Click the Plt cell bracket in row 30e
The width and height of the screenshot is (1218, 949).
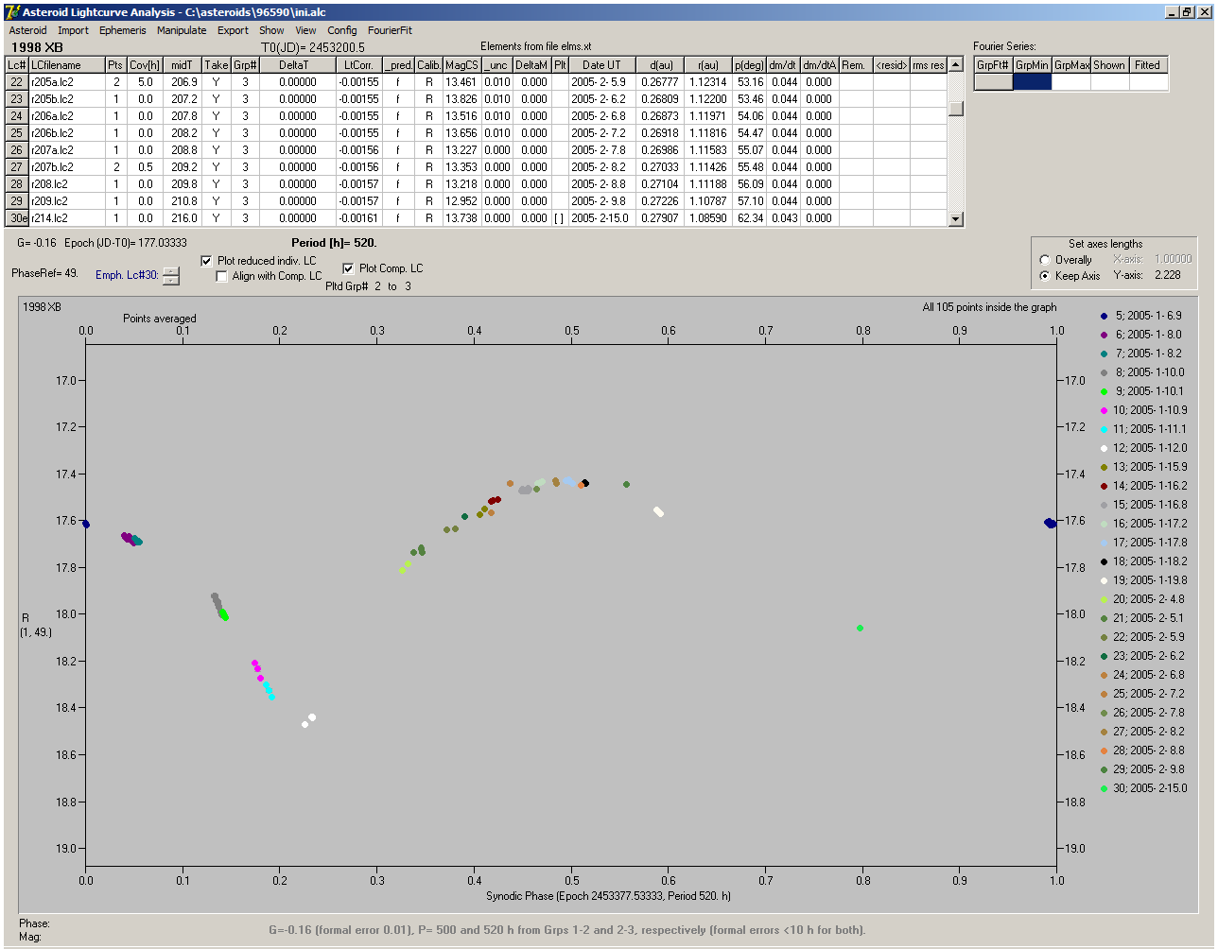pos(560,218)
